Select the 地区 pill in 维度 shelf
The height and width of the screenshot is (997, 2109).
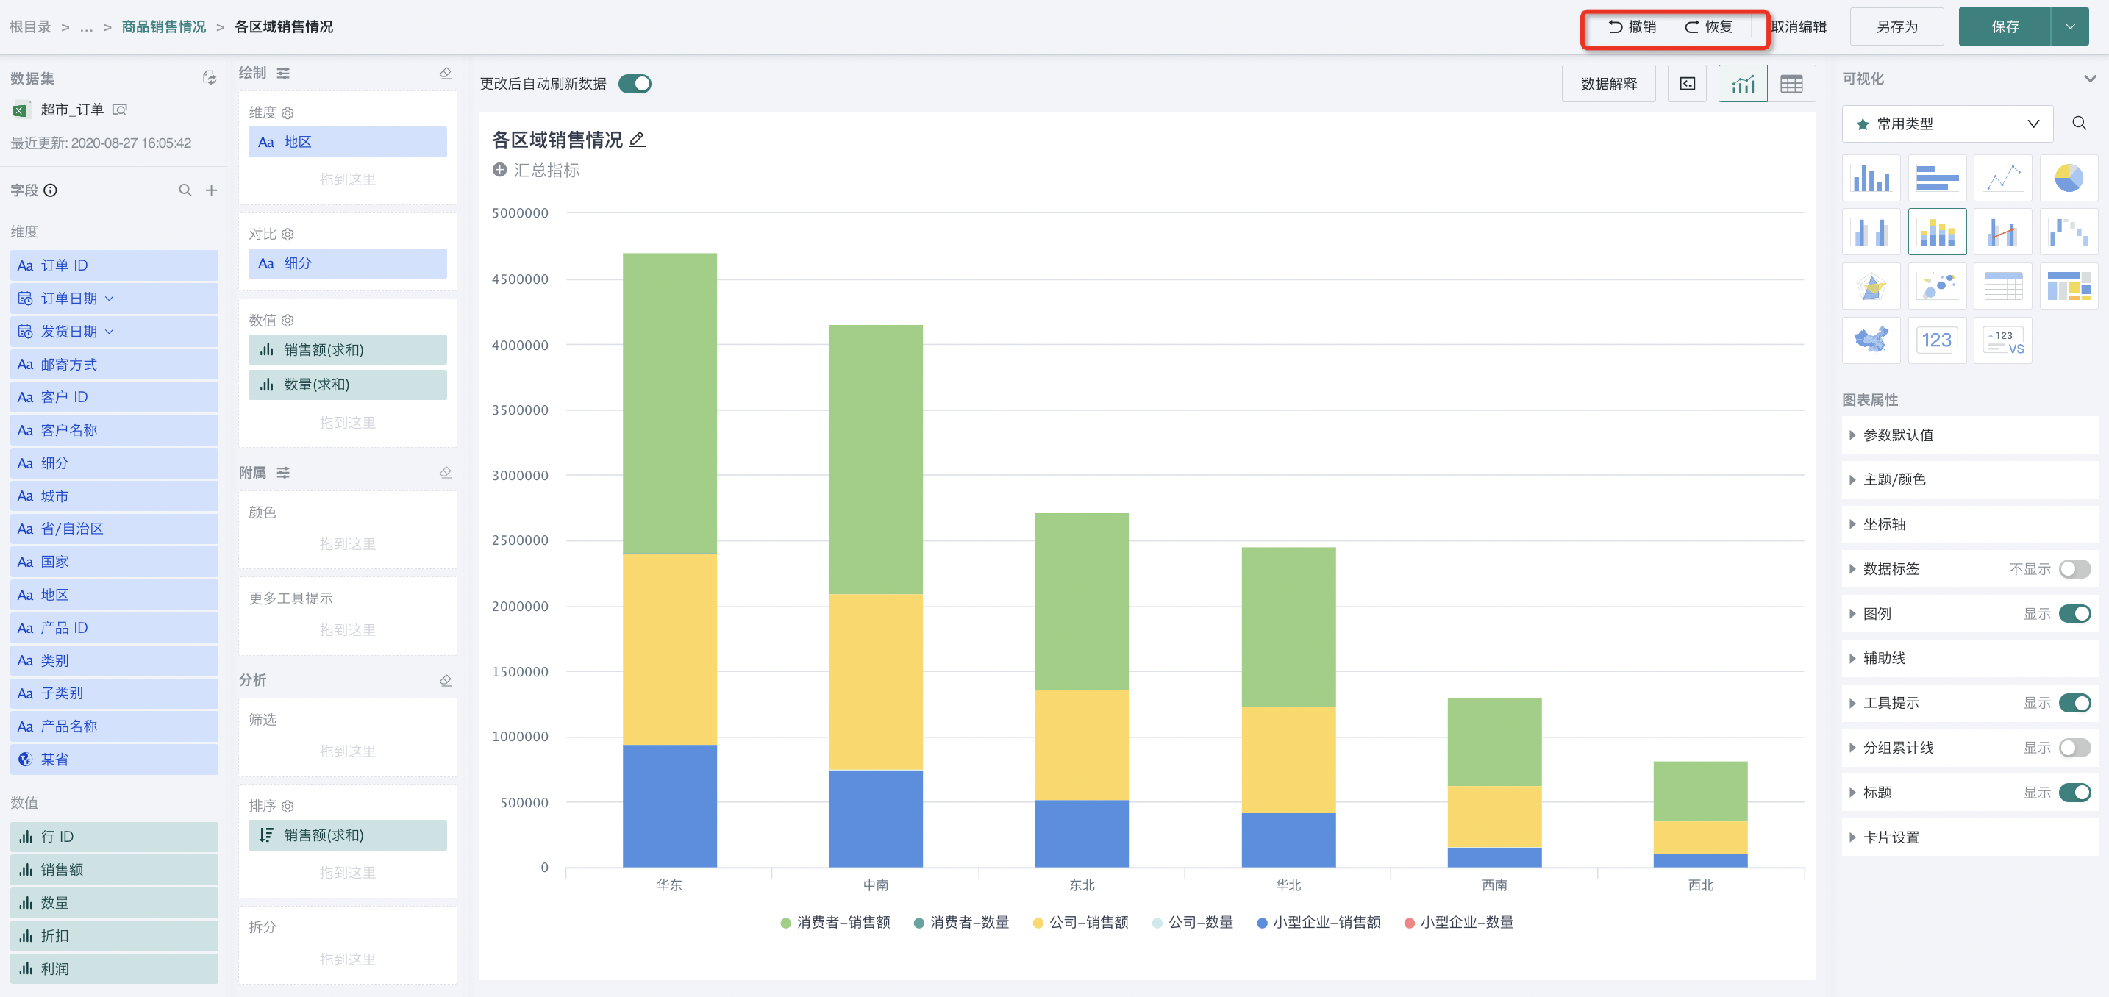point(348,142)
